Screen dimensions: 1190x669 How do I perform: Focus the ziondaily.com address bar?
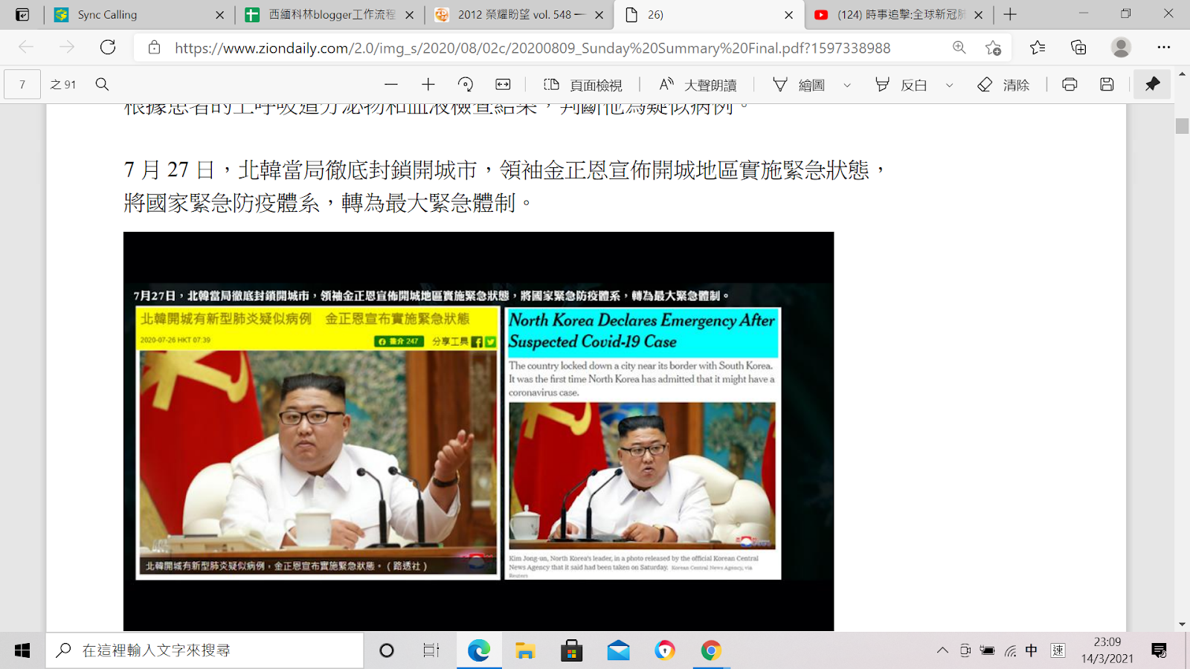tap(533, 48)
